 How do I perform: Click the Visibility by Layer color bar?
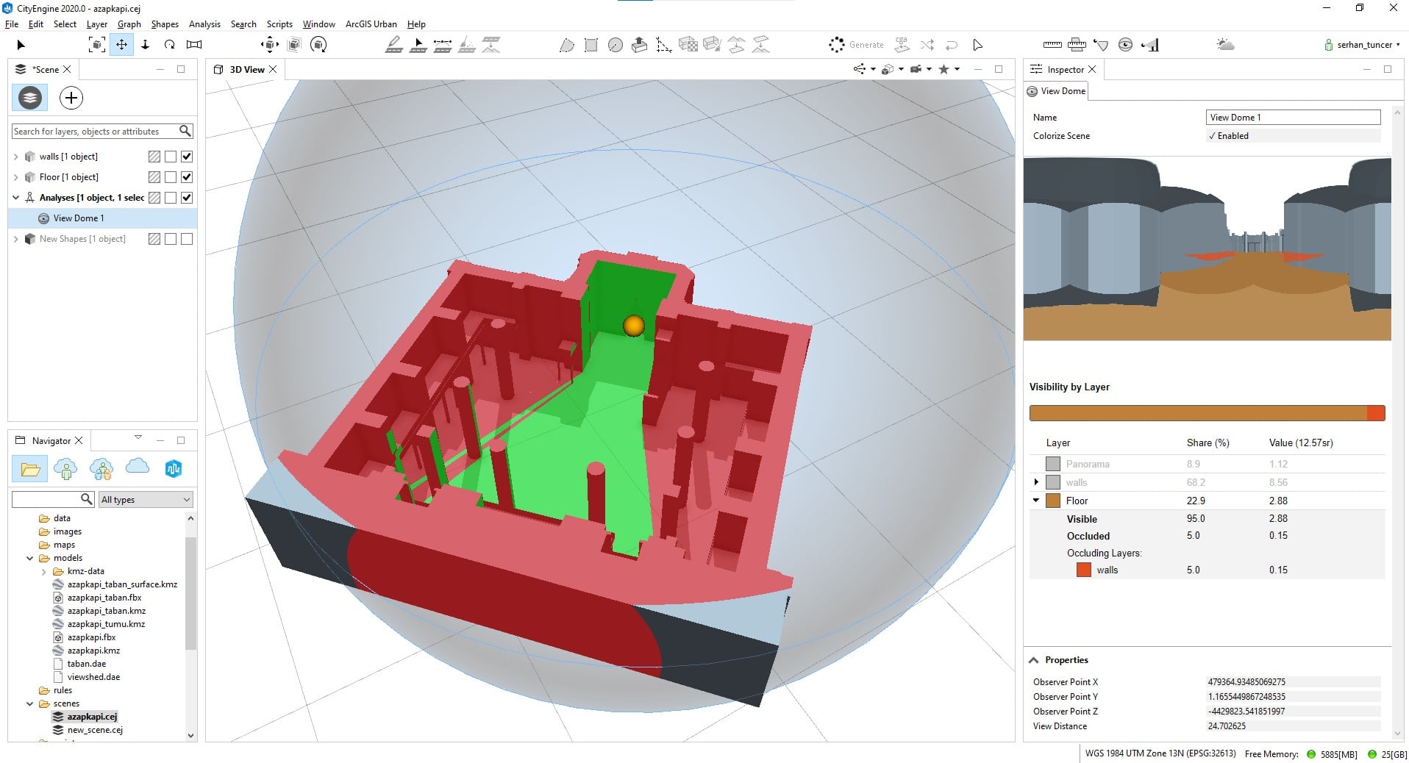click(x=1207, y=413)
